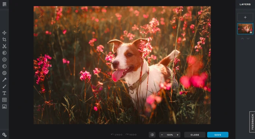Viewport: 255px width, 139px height.
Task: Toggle the compare view button
Action: 152,135
